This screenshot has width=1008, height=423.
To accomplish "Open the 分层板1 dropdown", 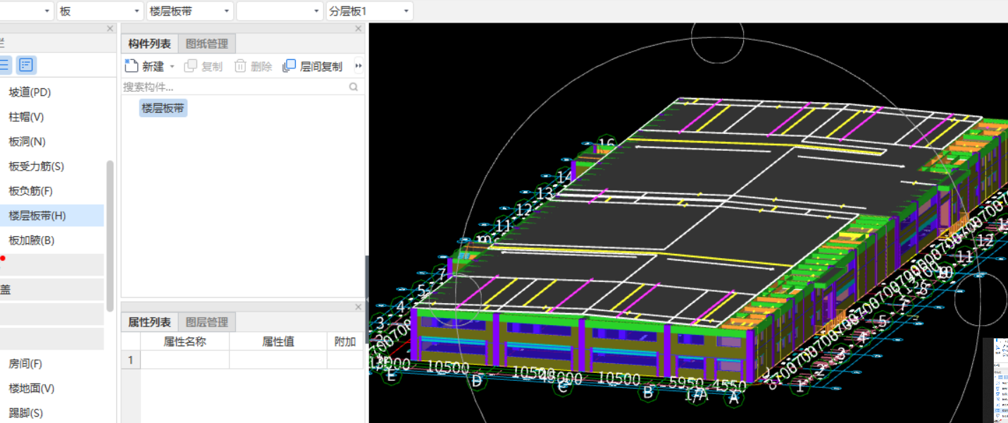I will pos(370,11).
